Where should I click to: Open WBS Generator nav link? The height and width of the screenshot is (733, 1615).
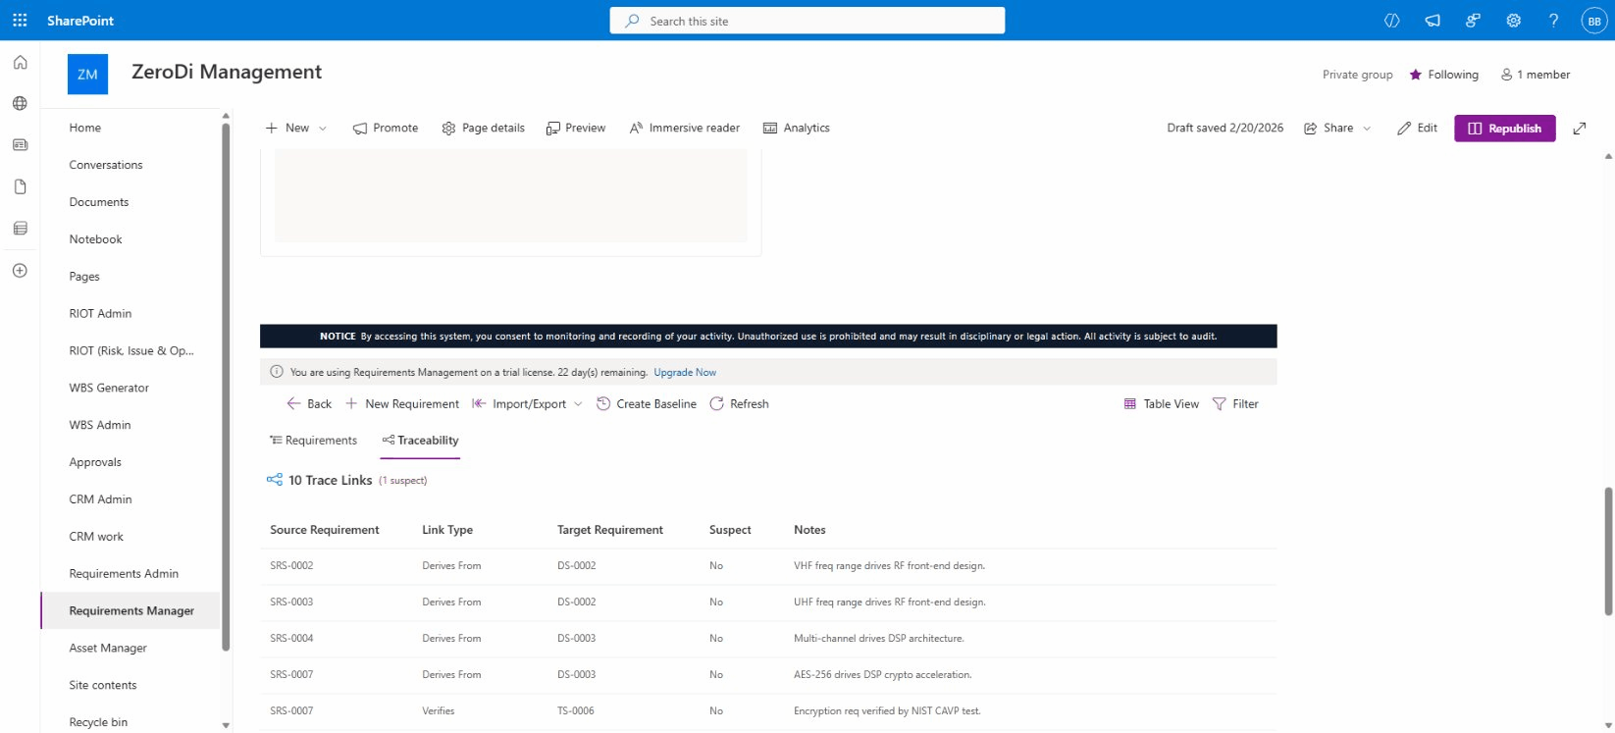(109, 388)
